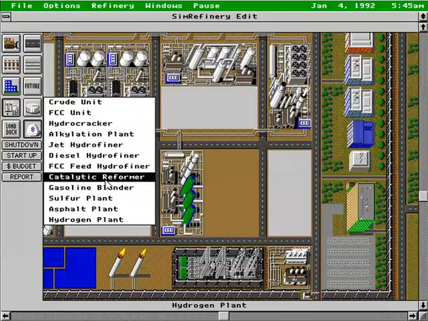Open the Windows menu
The height and width of the screenshot is (321, 428).
(163, 6)
